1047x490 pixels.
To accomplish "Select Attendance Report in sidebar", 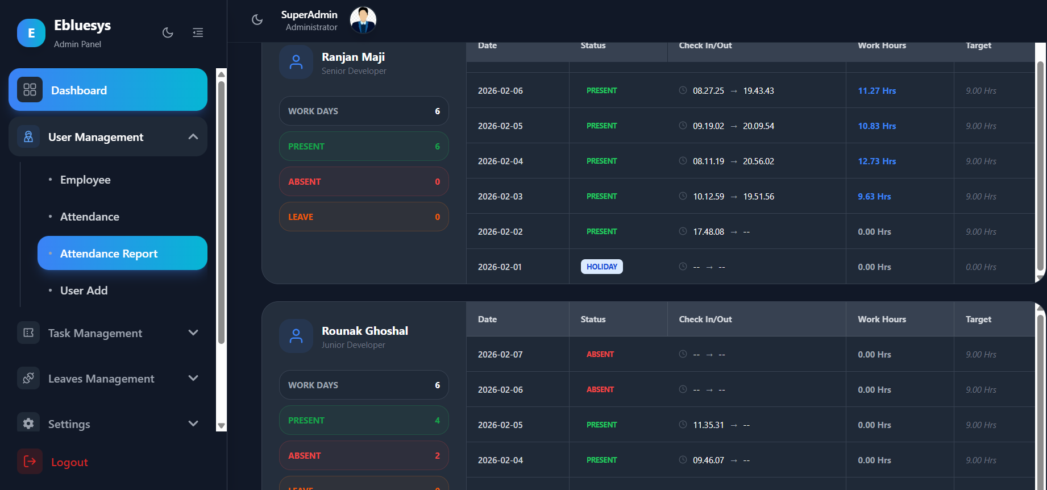I will 109,254.
